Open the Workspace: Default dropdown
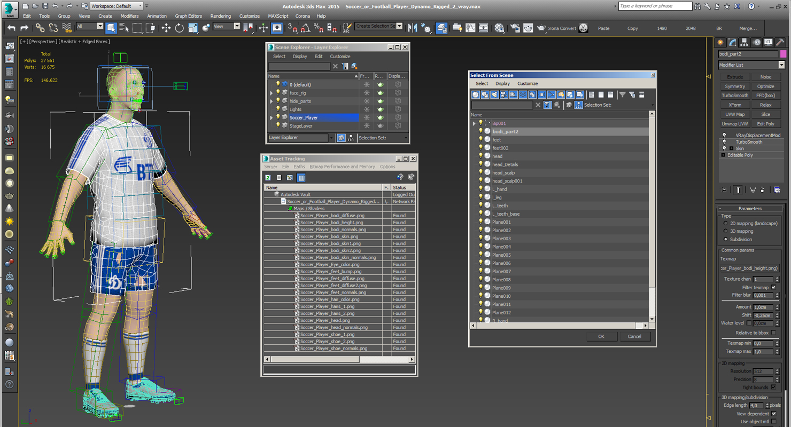This screenshot has width=791, height=427. point(117,6)
